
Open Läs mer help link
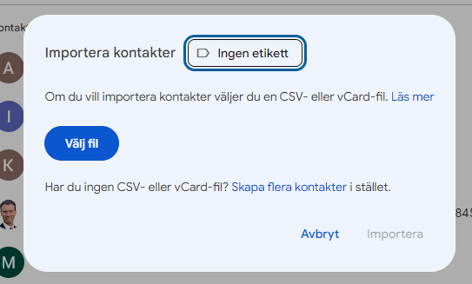[413, 97]
